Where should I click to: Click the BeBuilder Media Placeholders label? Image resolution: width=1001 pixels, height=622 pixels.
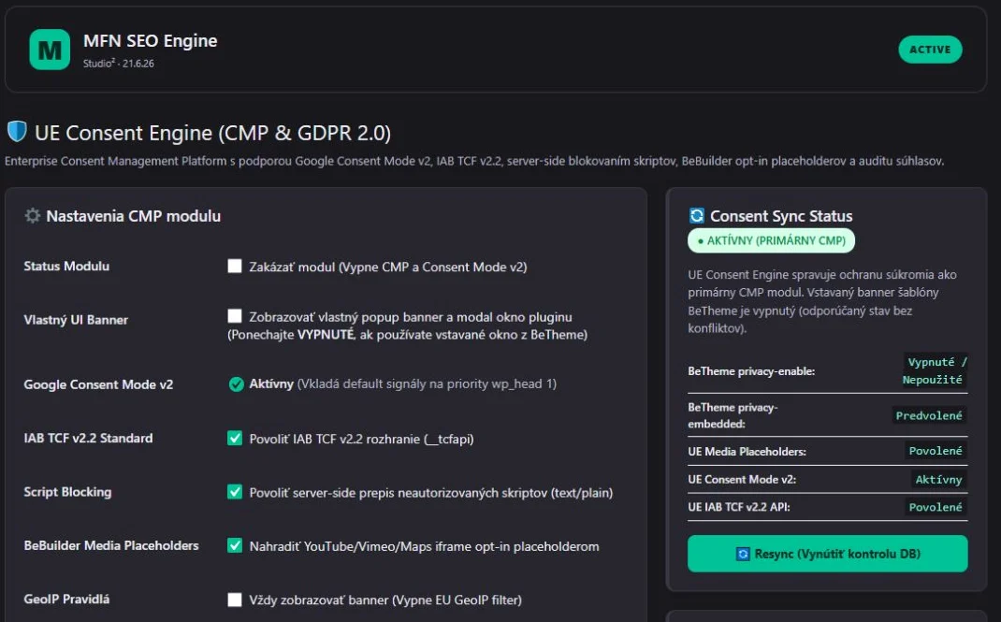(x=111, y=545)
